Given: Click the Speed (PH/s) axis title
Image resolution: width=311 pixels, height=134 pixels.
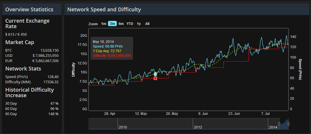Looking at the screenshot, I should tap(300, 70).
